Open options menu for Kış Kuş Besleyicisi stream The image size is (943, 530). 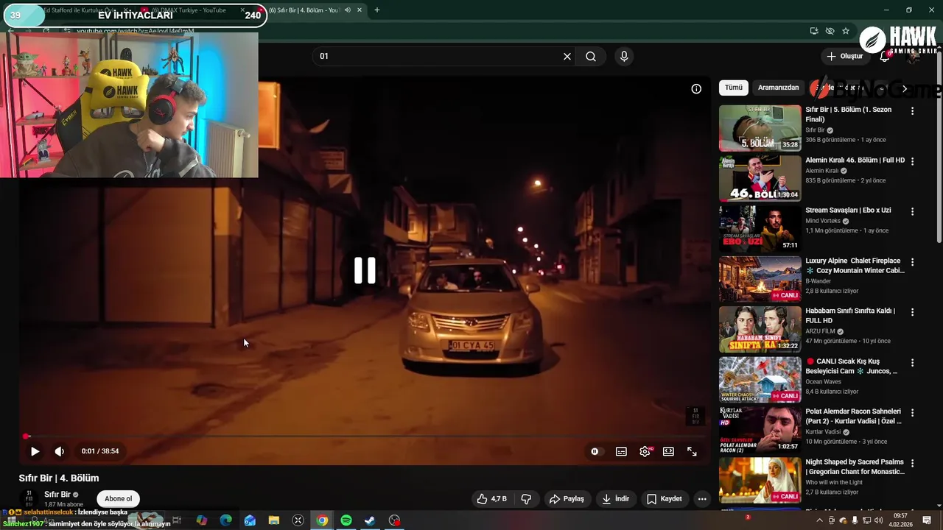[x=912, y=363]
